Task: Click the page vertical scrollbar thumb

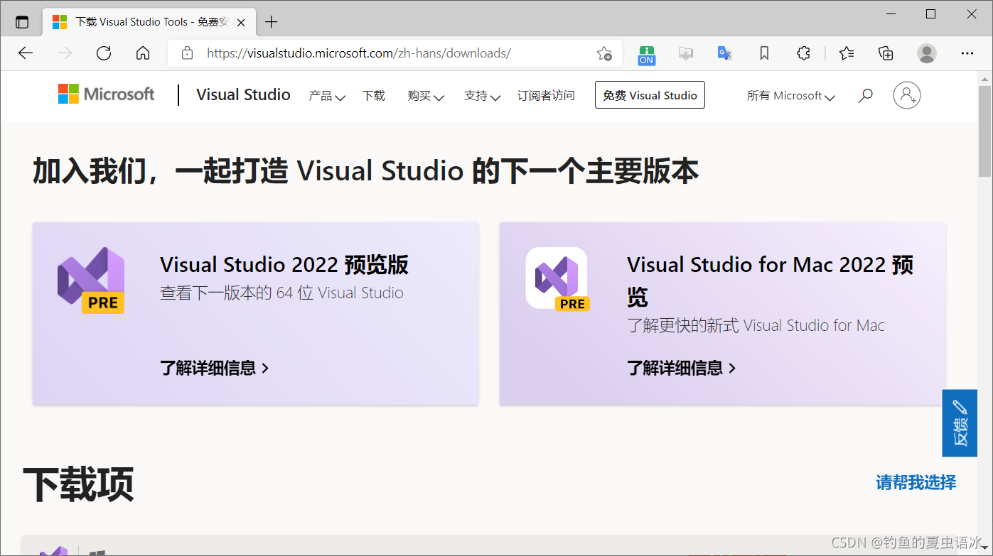Action: coord(984,131)
